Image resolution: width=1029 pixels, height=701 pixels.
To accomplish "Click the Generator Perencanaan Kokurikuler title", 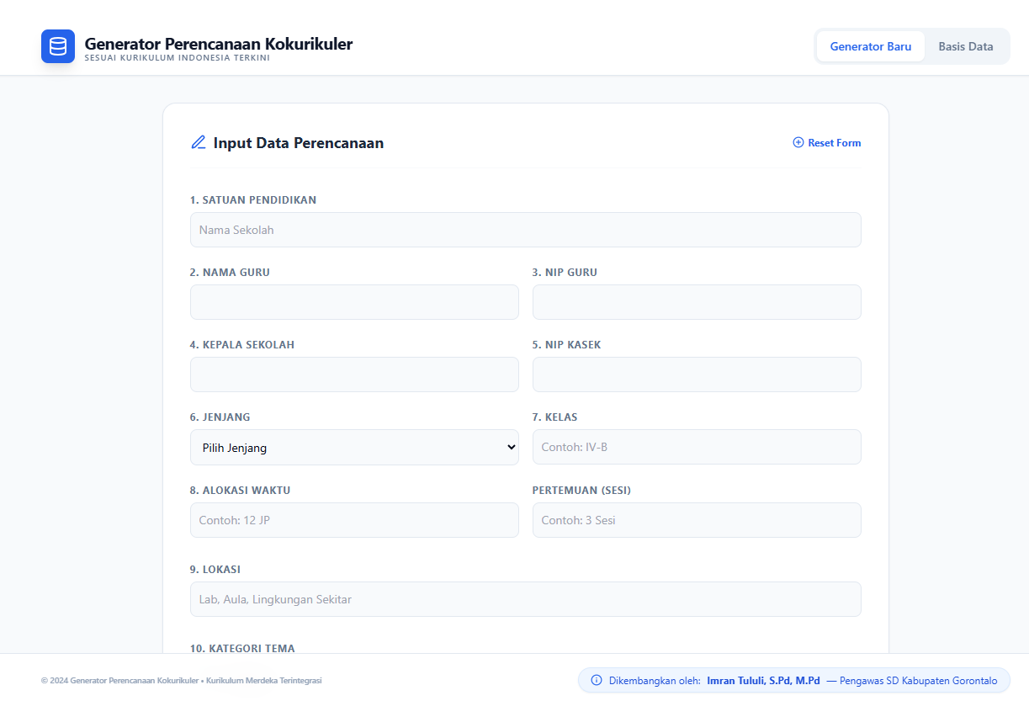I will pos(219,44).
